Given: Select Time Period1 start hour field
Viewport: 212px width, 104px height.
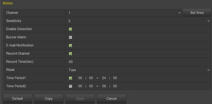Looking at the screenshot, I should tap(80, 78).
